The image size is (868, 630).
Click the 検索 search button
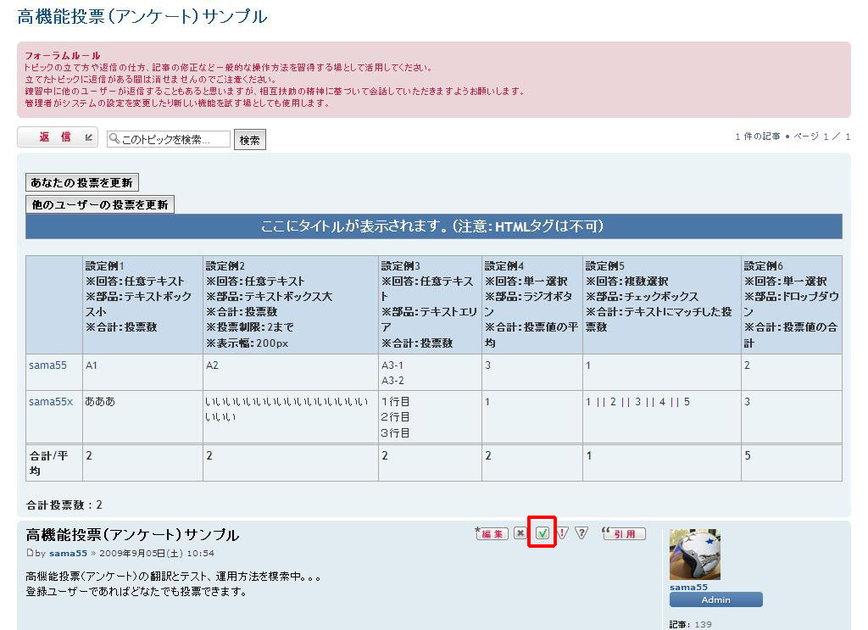(x=250, y=140)
